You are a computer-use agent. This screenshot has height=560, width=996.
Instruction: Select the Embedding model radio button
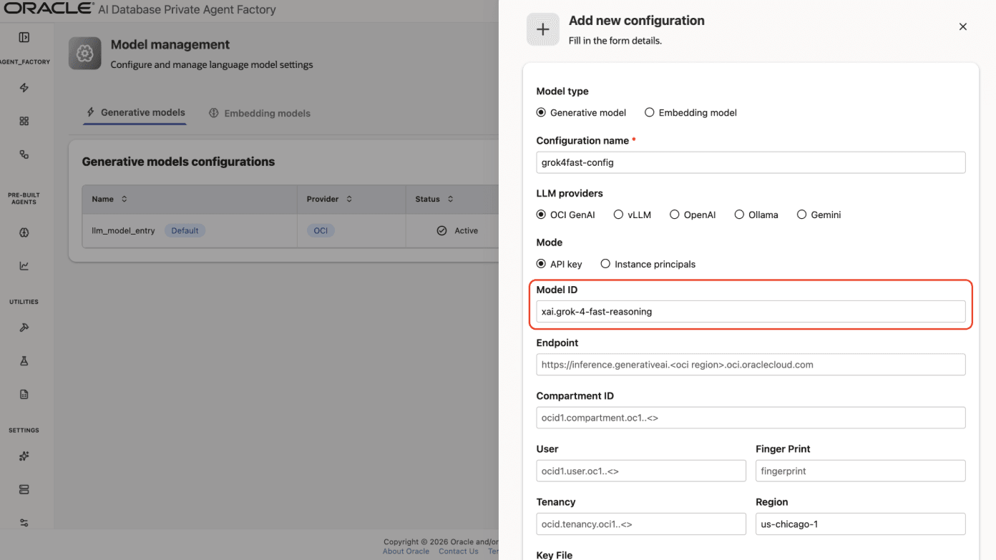(650, 112)
